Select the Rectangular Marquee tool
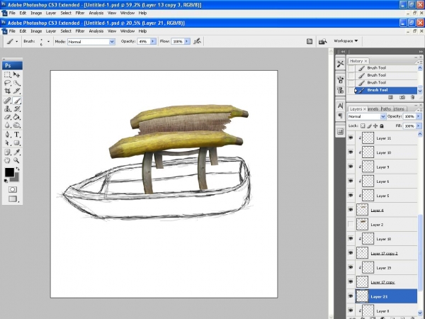The image size is (425, 319). tap(7, 74)
